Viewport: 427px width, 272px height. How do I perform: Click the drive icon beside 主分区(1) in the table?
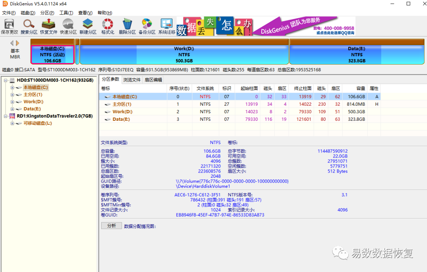click(x=108, y=104)
